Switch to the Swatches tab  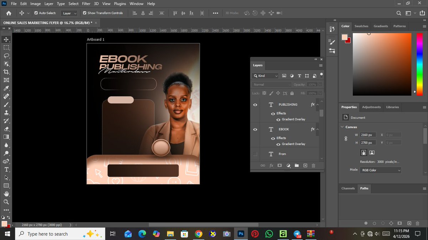point(361,26)
